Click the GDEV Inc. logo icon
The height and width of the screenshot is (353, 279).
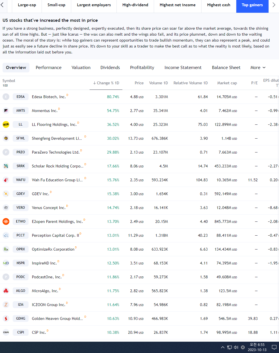pyautogui.click(x=6, y=194)
